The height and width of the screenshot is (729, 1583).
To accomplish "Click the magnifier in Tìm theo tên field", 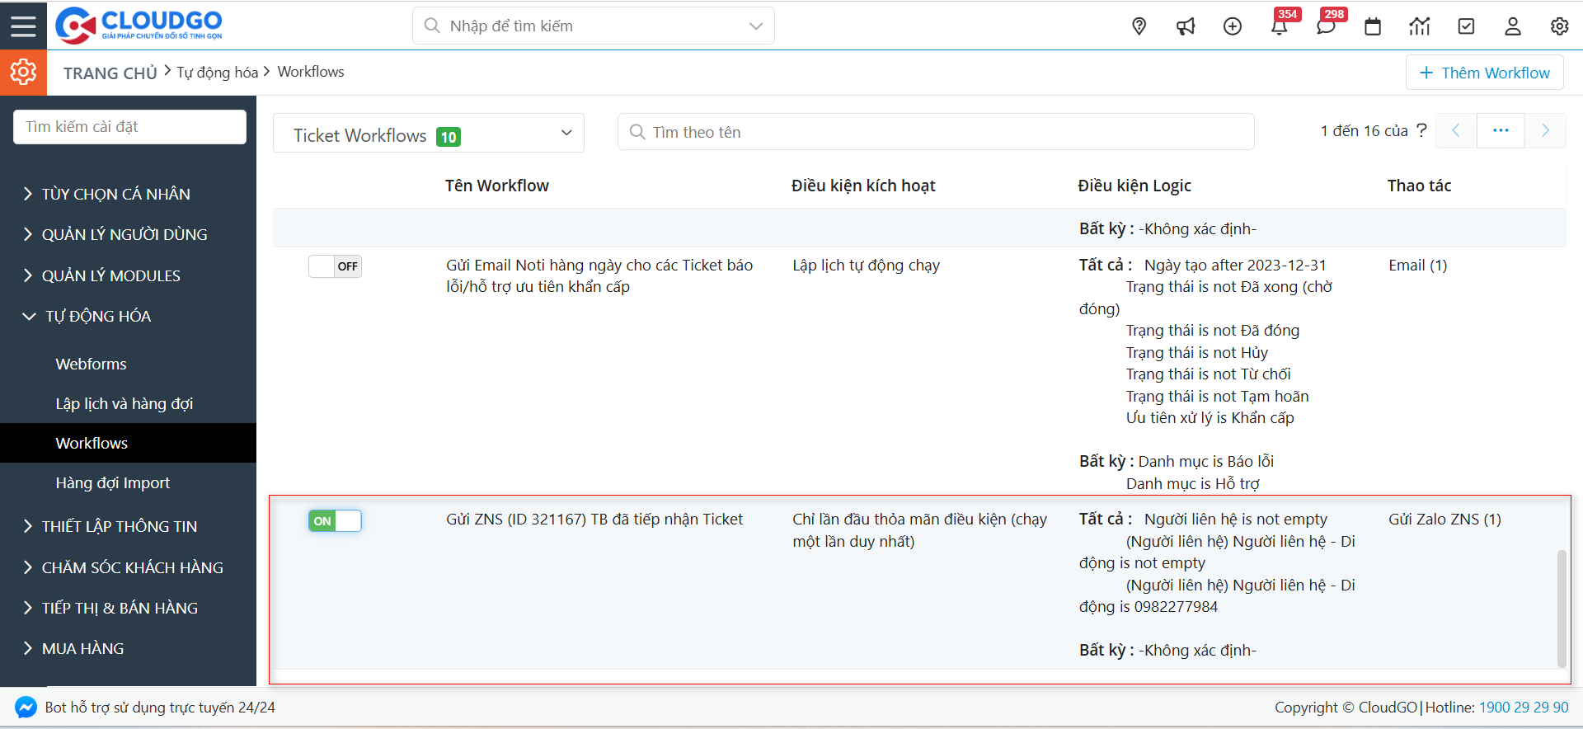I will tap(636, 132).
